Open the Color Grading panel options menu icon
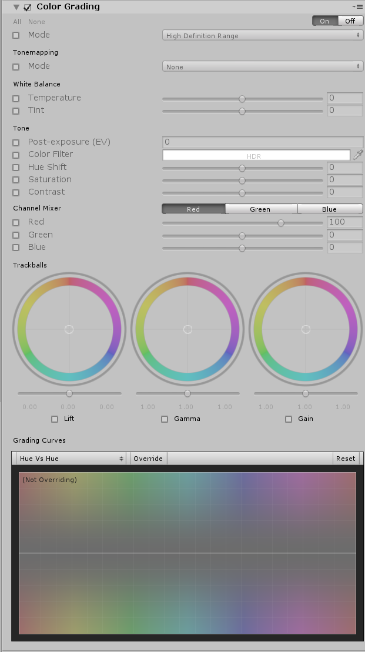 click(357, 7)
